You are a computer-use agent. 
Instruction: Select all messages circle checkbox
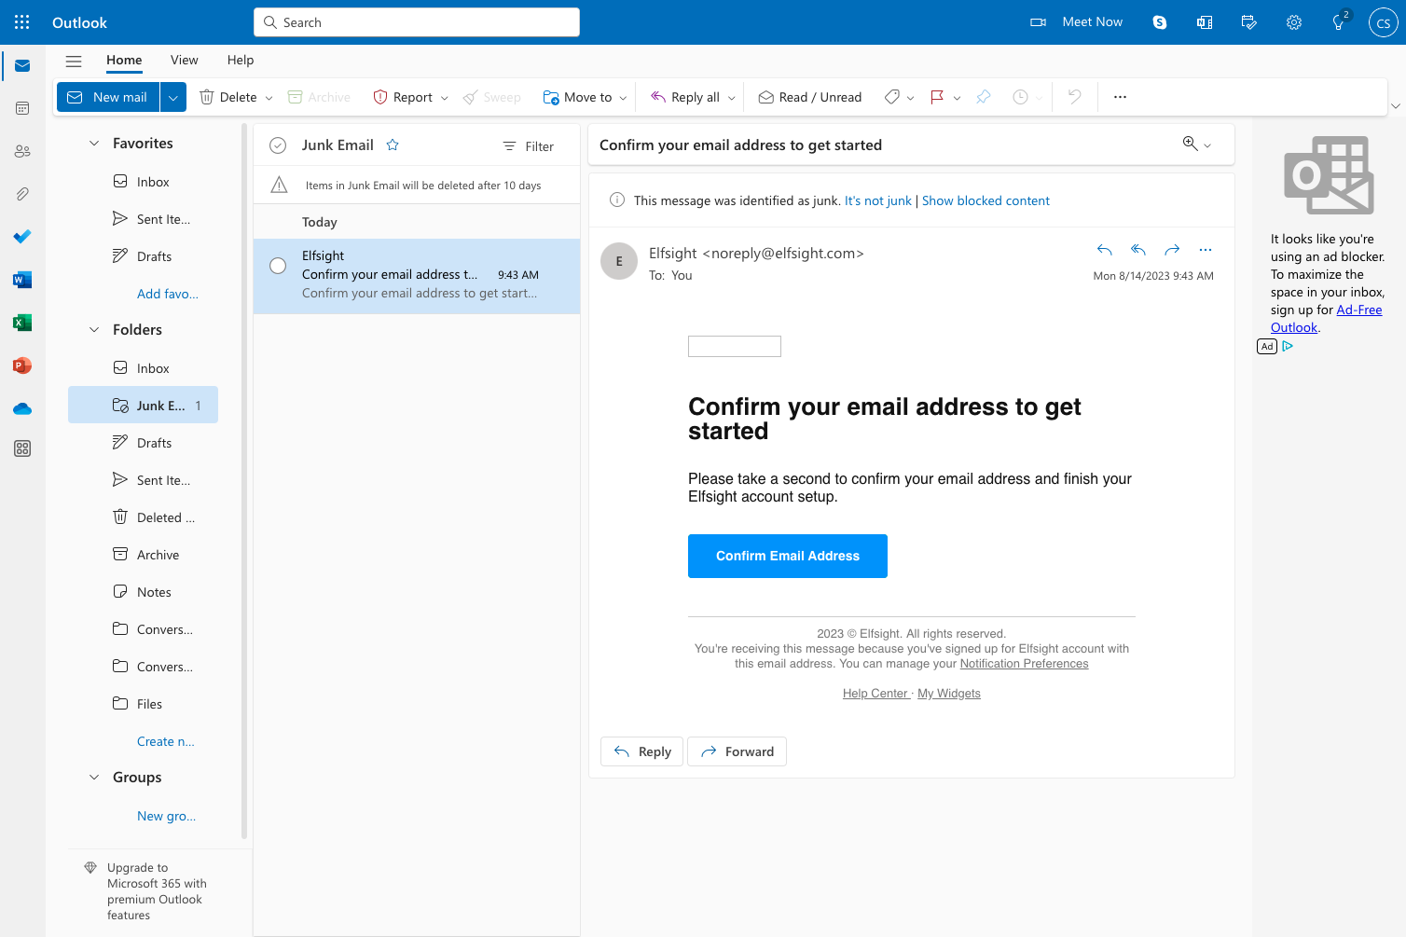[x=278, y=145]
